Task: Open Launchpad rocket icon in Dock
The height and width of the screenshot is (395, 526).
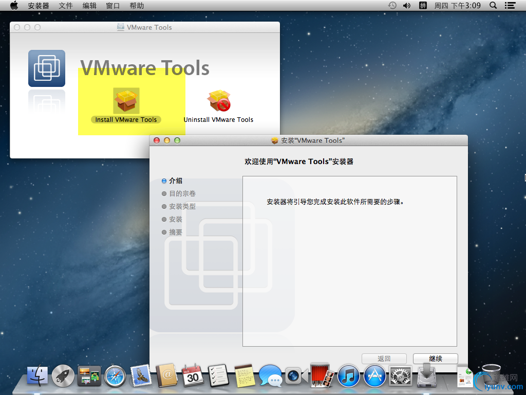Action: (x=63, y=375)
